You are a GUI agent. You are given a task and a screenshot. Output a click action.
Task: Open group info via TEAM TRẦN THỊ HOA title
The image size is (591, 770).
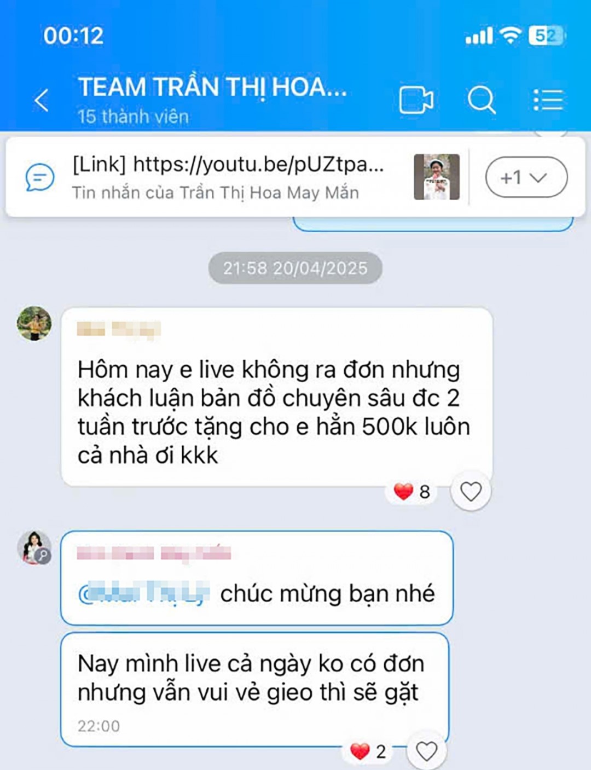pyautogui.click(x=212, y=87)
